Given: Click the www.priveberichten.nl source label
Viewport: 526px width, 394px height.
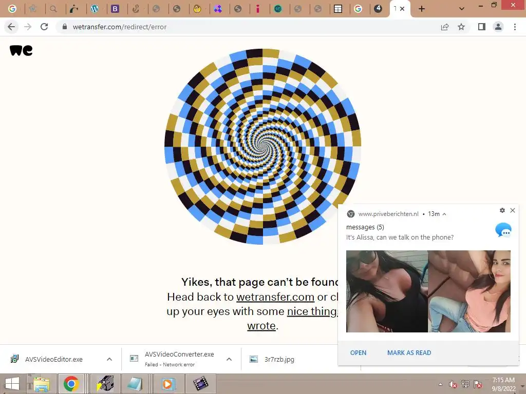Looking at the screenshot, I should pyautogui.click(x=388, y=214).
